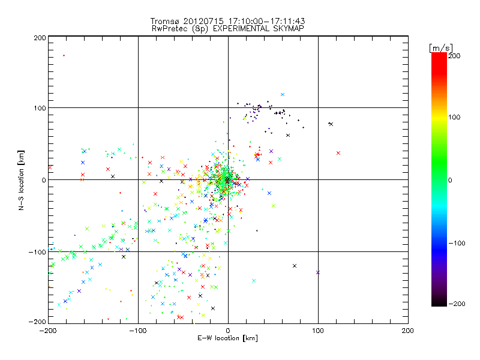This screenshot has height=360, width=480.
Task: Click the colorbar tick label '-100'
Action: [x=457, y=243]
